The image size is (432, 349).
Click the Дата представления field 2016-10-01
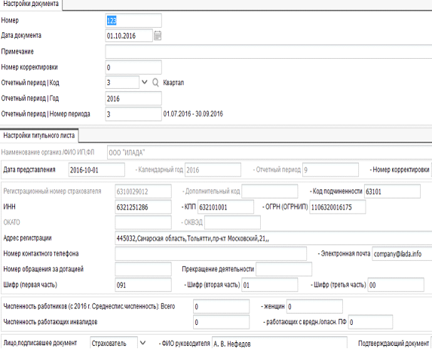(97, 170)
